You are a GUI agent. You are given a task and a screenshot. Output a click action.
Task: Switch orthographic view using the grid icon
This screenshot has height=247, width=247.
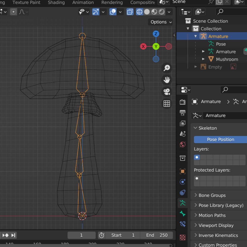[167, 104]
